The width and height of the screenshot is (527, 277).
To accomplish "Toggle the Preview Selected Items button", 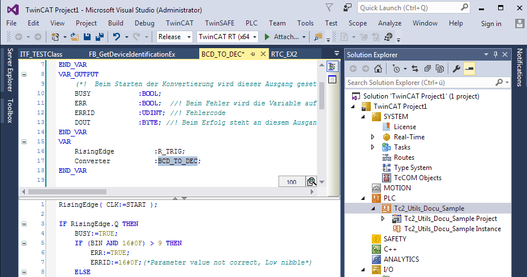I will tap(469, 69).
